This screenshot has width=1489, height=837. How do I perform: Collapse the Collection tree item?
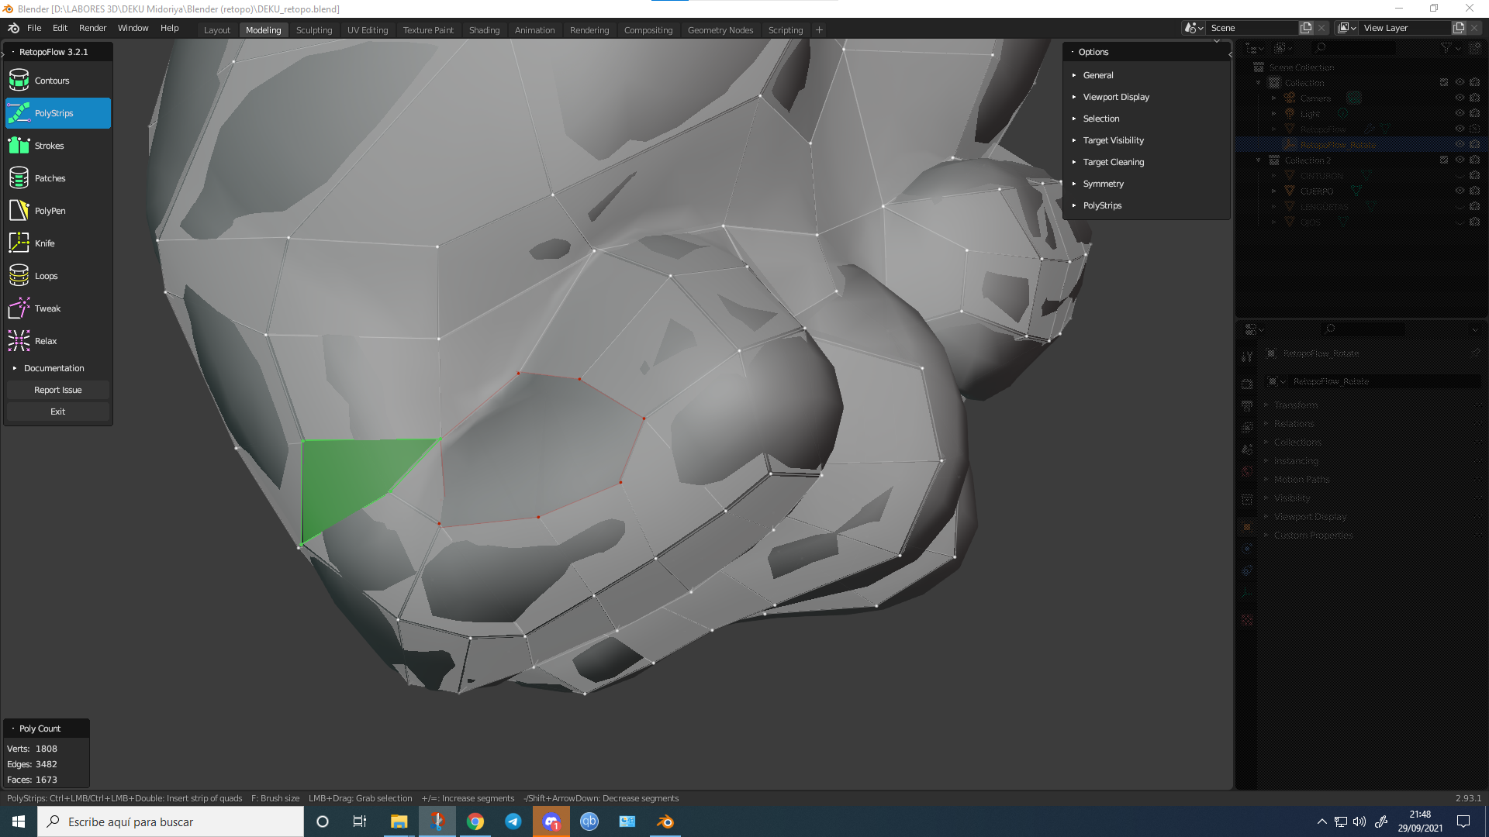[x=1258, y=82]
